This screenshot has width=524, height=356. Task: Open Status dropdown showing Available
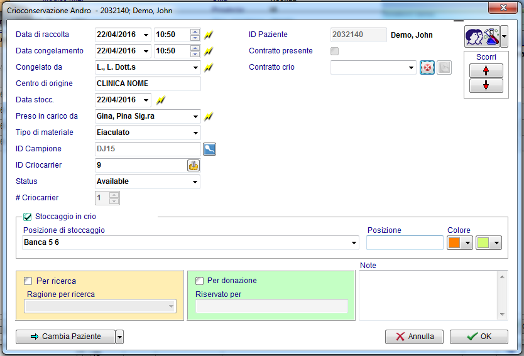tap(195, 182)
